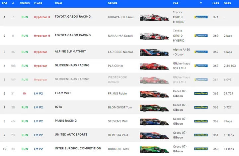Open the #708 Glickenhaus car image
This screenshot has width=239, height=156.
[x=154, y=66]
